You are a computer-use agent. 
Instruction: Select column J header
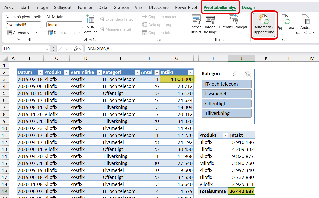(241, 58)
